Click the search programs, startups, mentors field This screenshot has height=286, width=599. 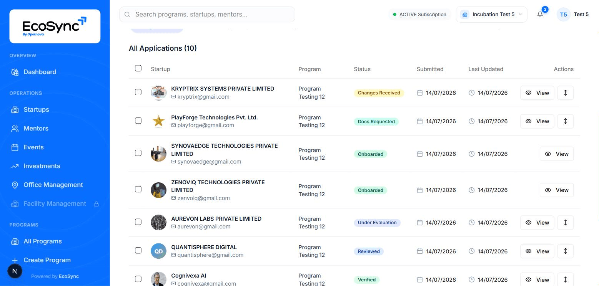[x=207, y=15]
